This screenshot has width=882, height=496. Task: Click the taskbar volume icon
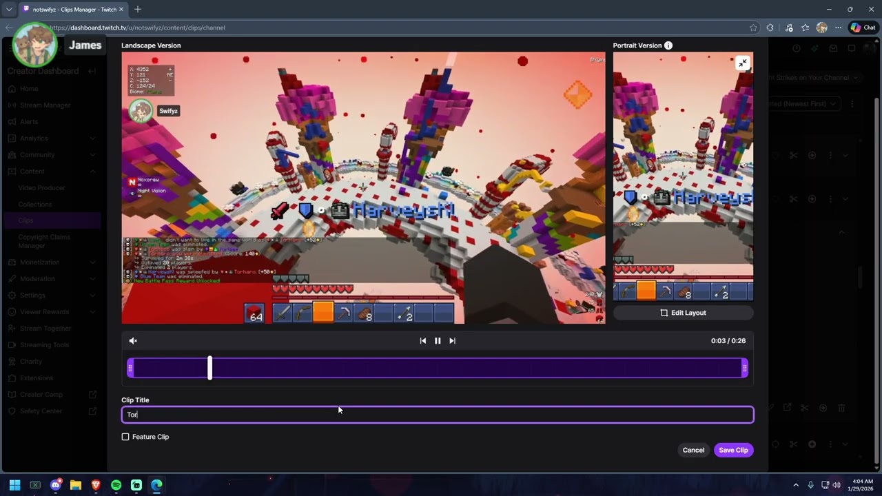tap(837, 485)
